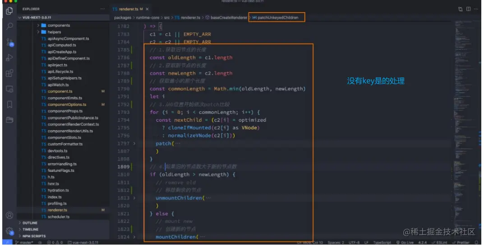484x245 pixels.
Task: Open the Search view in activity bar
Action: coord(9,27)
